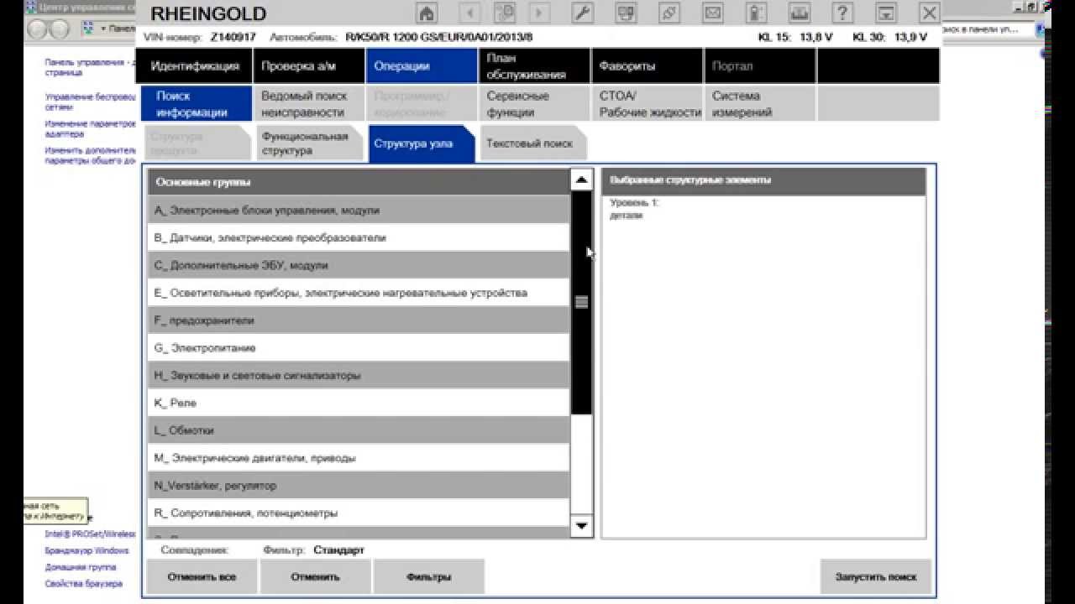Select row M_ Электрические двигатели, приводы
This screenshot has height=604, width=1075.
[x=359, y=458]
